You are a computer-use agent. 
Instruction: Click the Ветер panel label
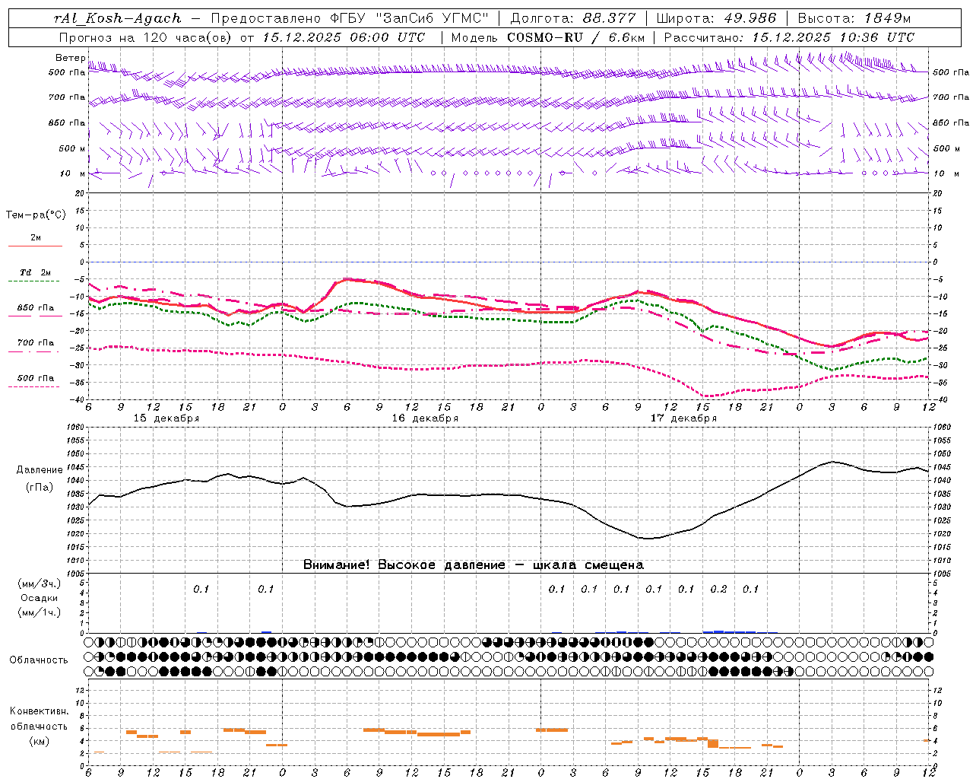pos(70,58)
